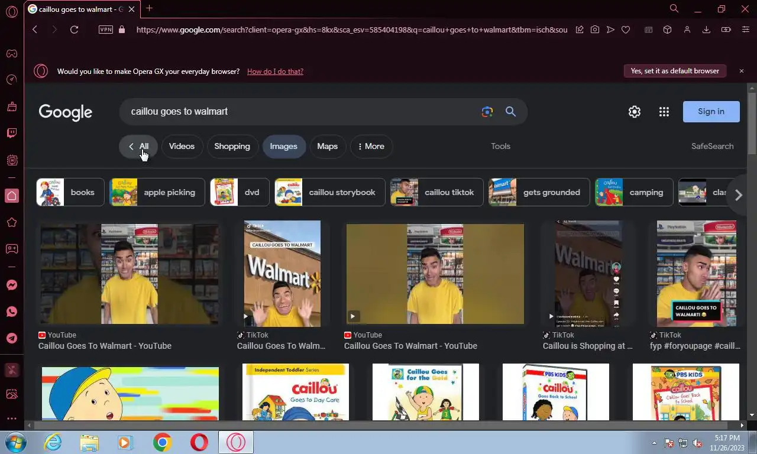Click the address bar URL
The height and width of the screenshot is (454, 757).
pyautogui.click(x=351, y=30)
